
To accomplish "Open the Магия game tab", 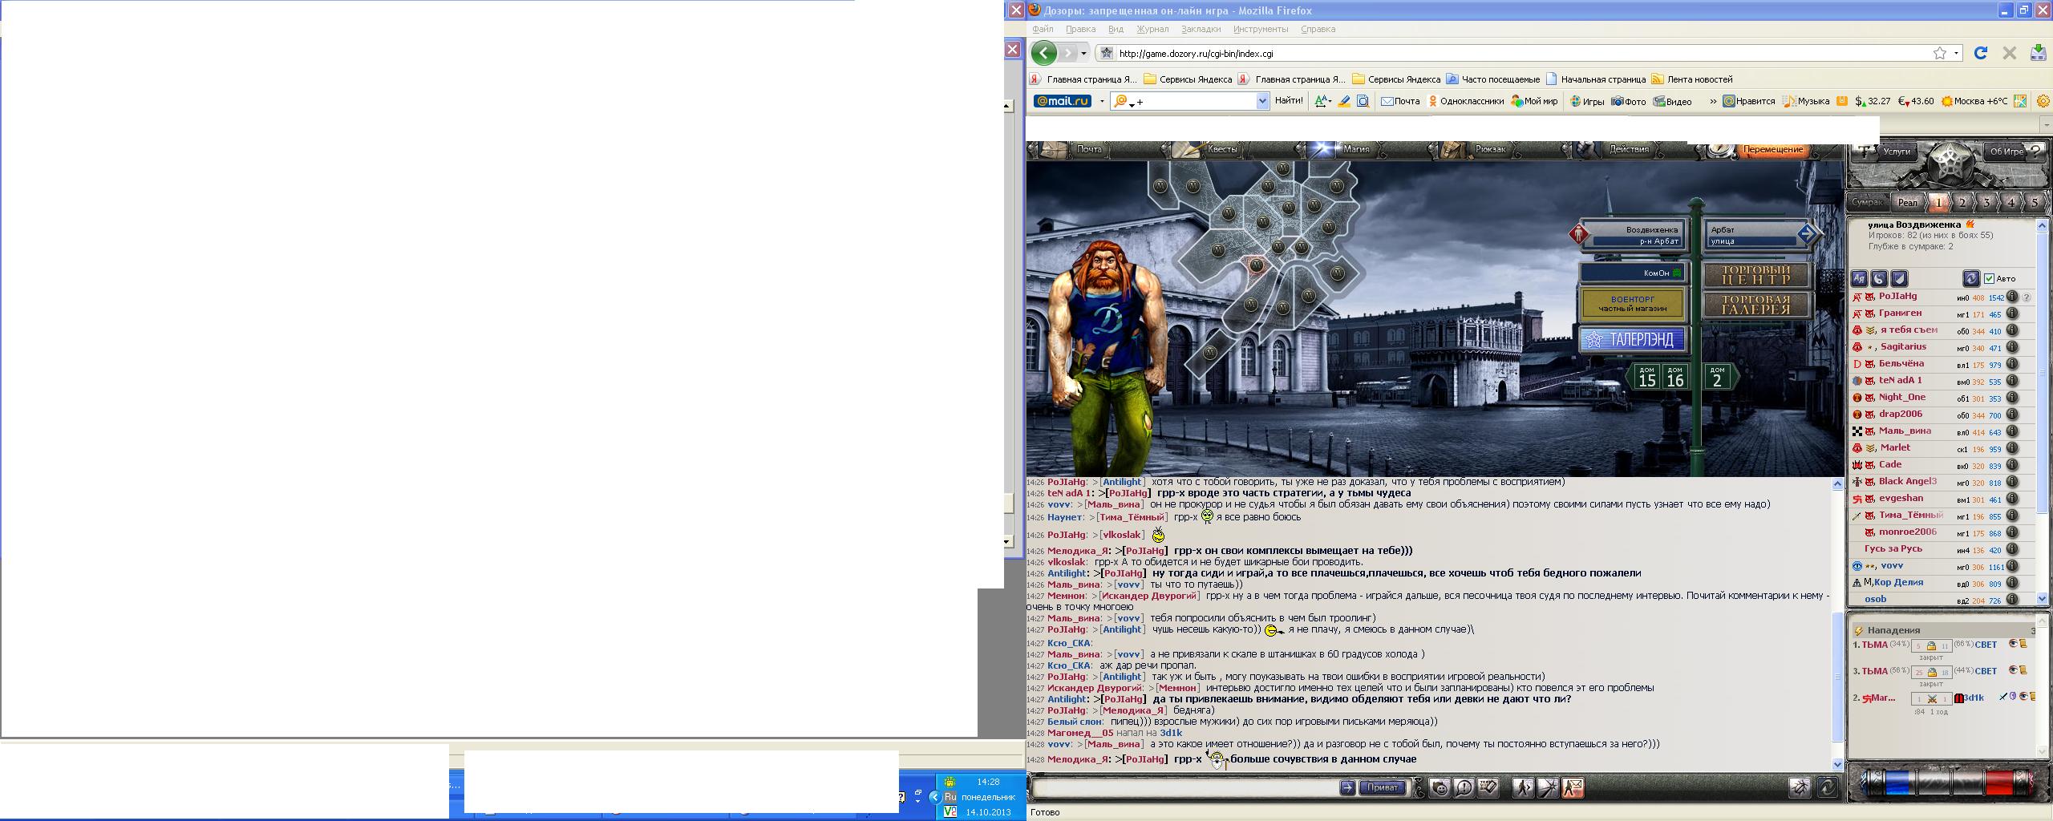I will 1355,149.
